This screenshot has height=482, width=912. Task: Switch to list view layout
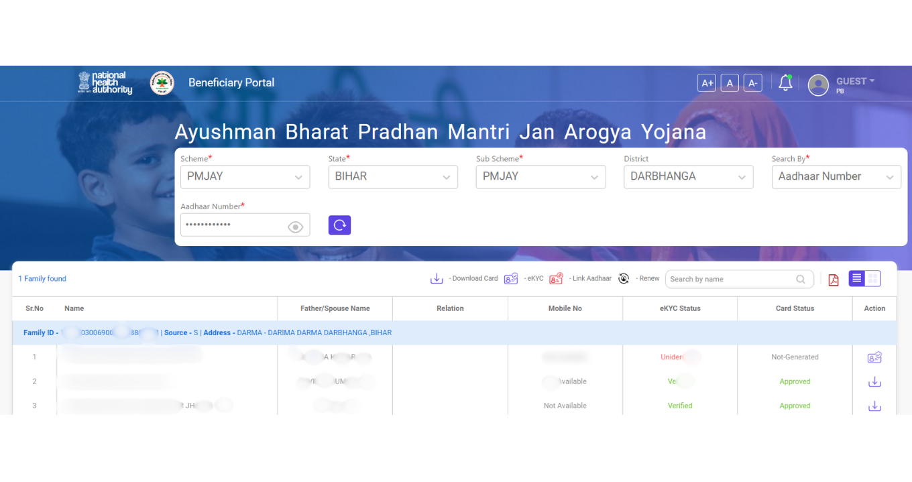pyautogui.click(x=856, y=279)
